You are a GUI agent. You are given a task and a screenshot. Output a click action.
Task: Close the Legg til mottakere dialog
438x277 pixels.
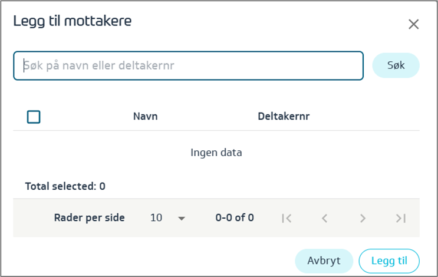(414, 24)
